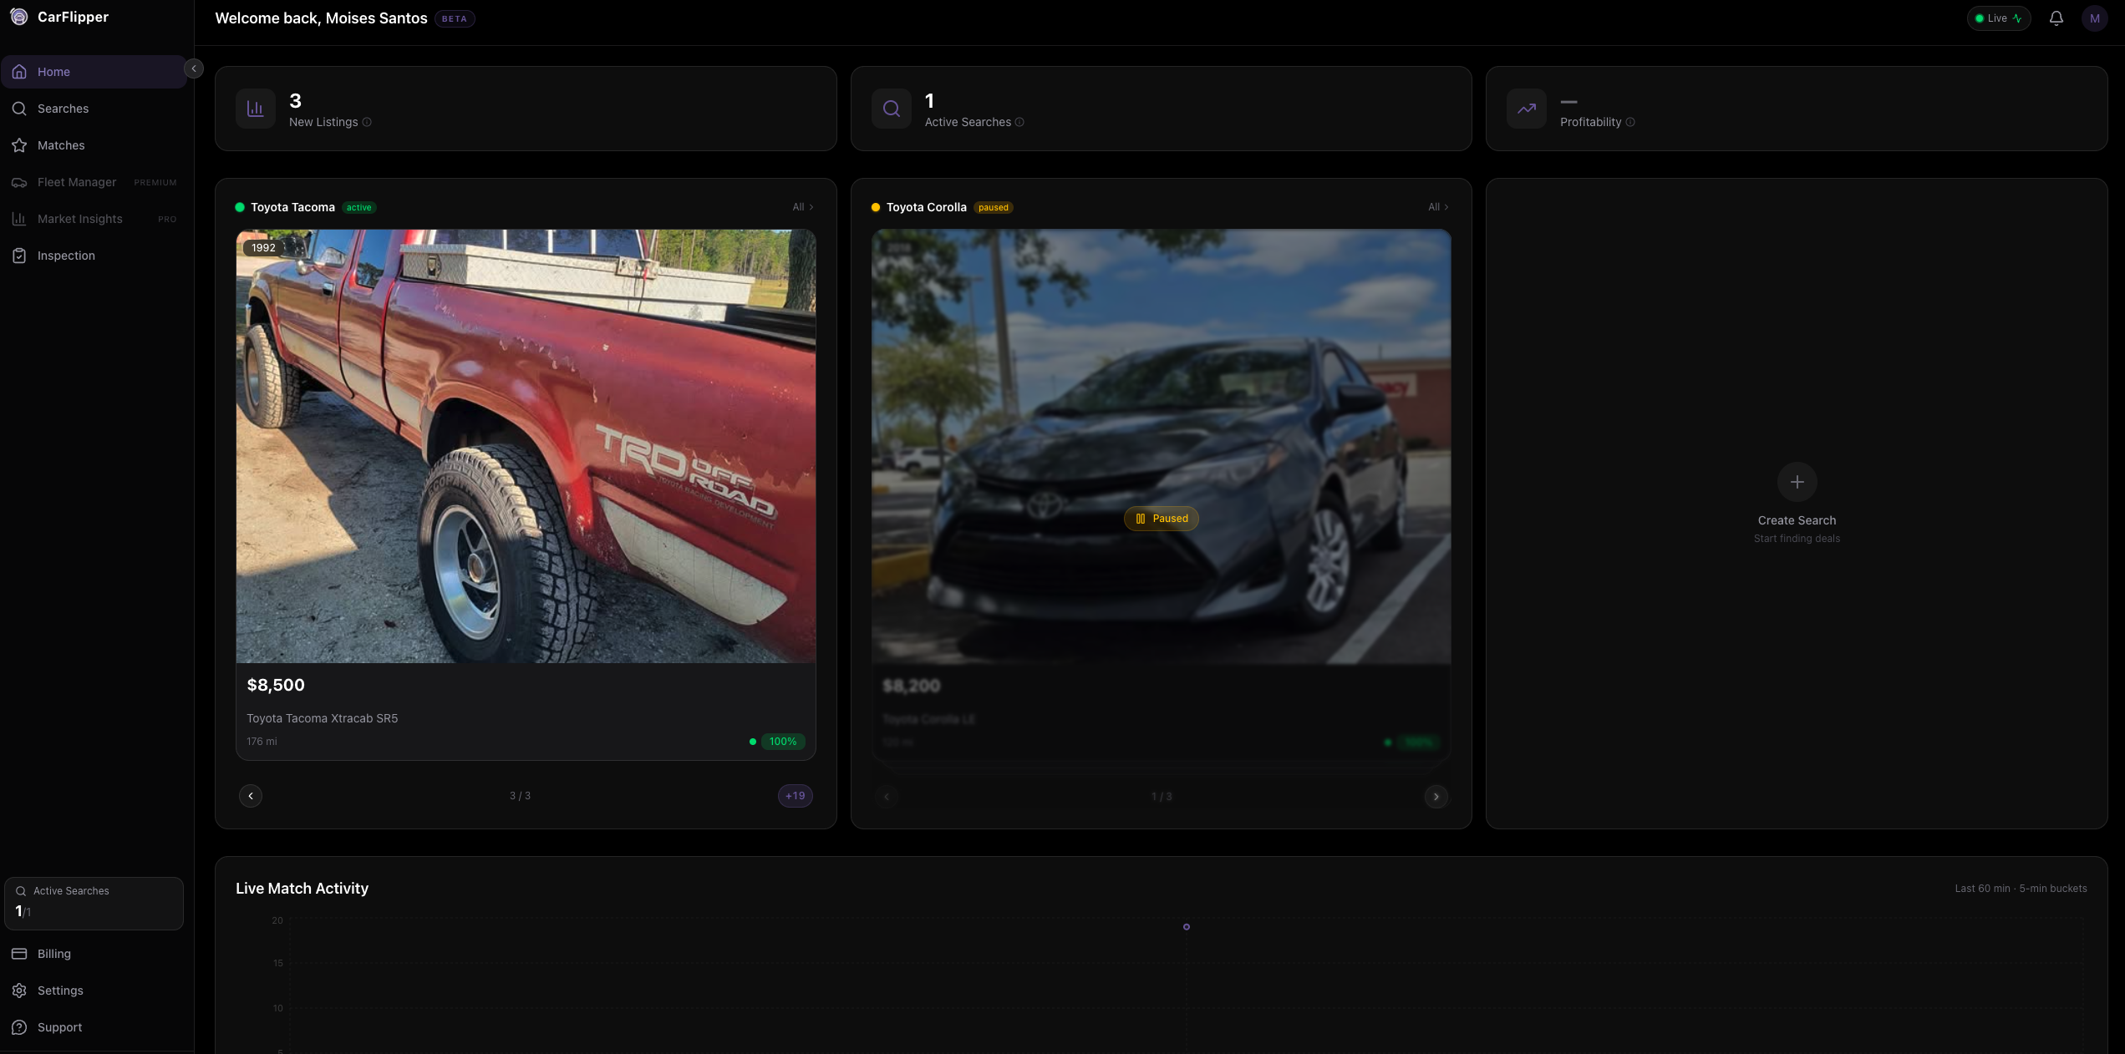Go to the Inspection page

point(66,256)
